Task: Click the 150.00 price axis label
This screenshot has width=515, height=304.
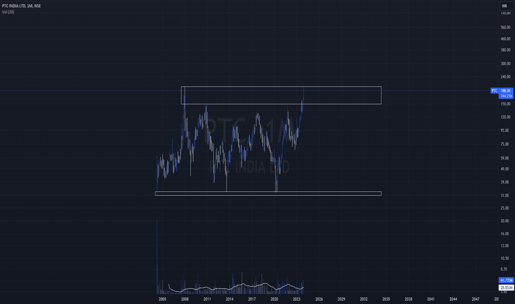Action: (x=506, y=104)
